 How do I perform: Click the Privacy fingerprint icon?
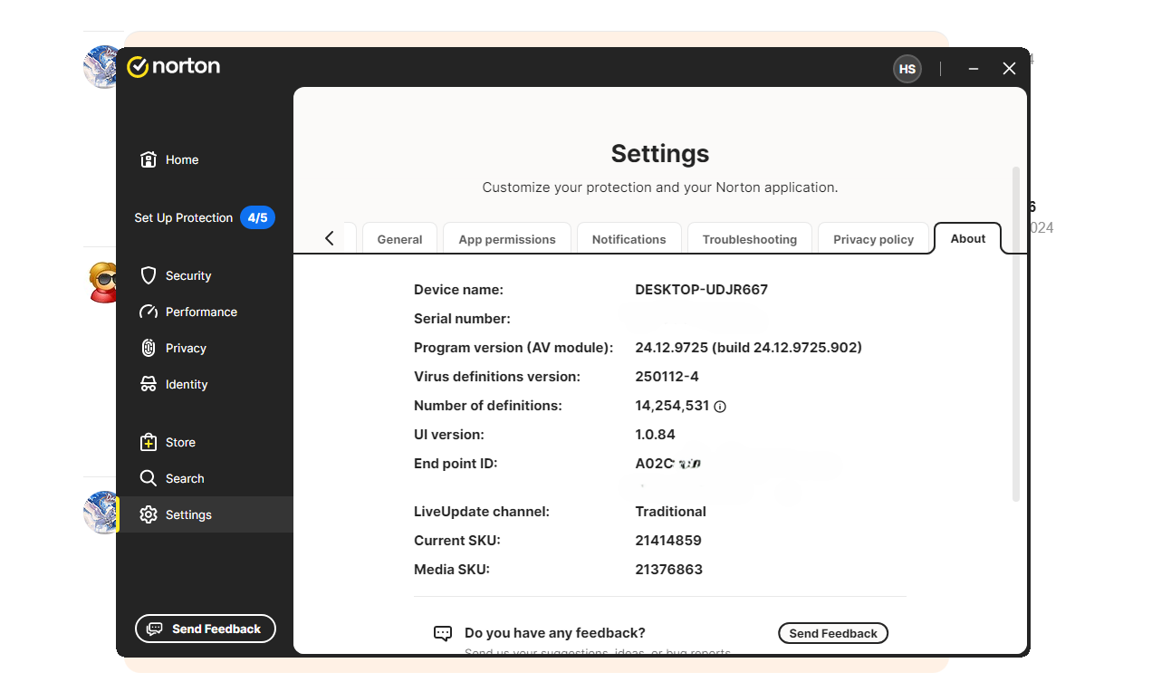click(x=149, y=348)
